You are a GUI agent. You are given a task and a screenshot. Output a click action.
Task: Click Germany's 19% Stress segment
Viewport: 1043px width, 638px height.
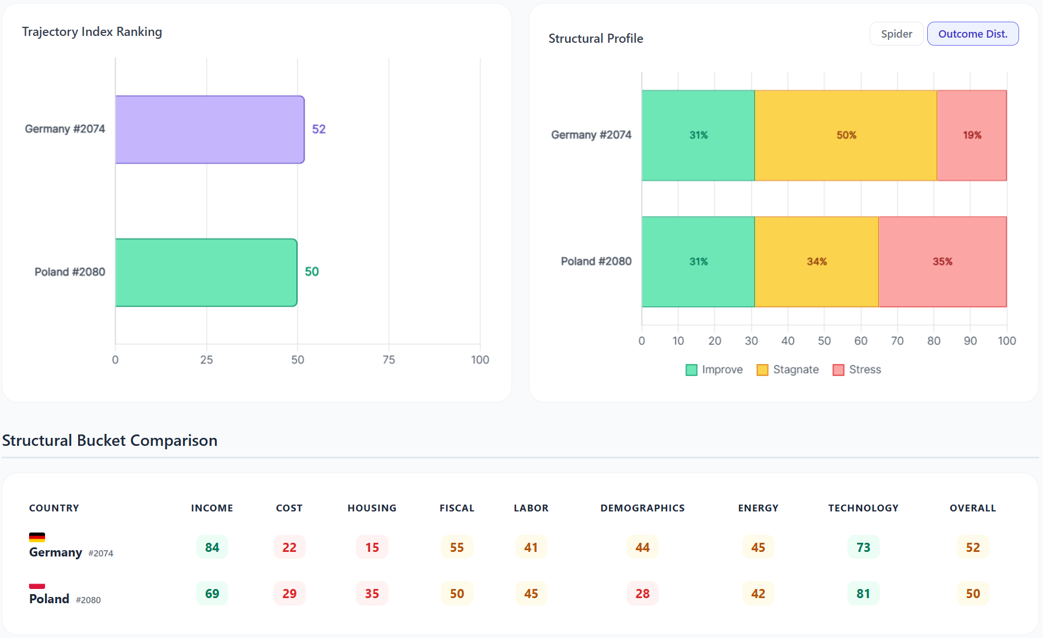(972, 135)
